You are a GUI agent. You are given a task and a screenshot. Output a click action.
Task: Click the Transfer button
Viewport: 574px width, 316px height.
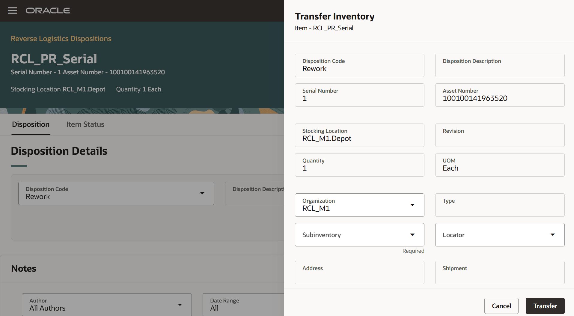(x=545, y=306)
